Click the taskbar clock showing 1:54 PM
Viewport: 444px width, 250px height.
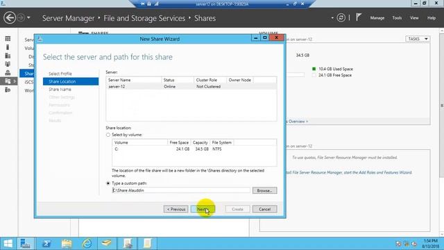(430, 244)
